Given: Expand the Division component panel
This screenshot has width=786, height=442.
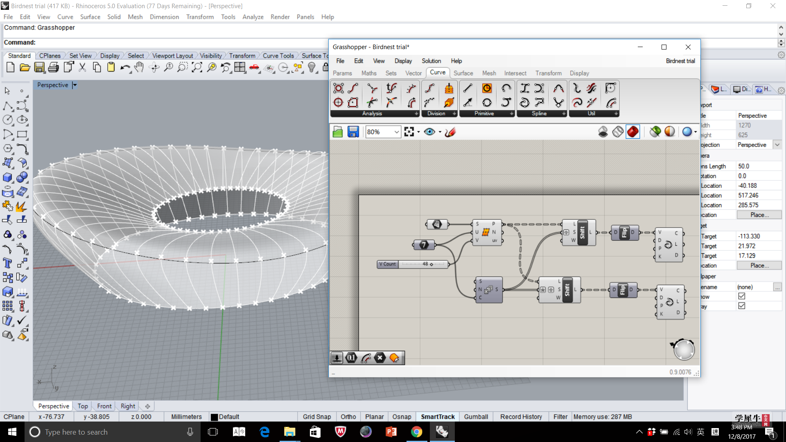Looking at the screenshot, I should coord(454,114).
